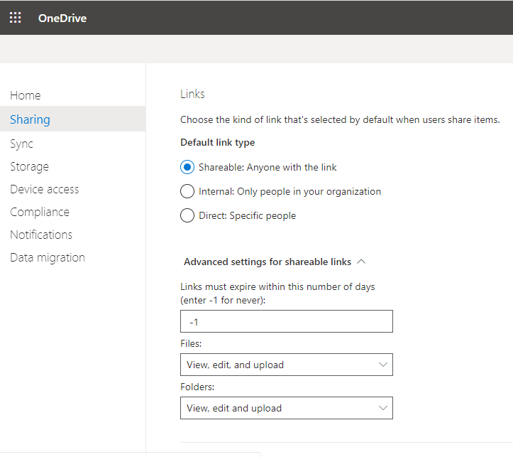Open the Folders permission dropdown
This screenshot has height=457, width=513.
tap(286, 408)
